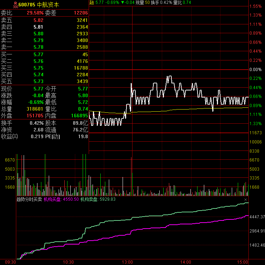
Task: Select the 买三 bid price 5.75
Action: (39, 68)
